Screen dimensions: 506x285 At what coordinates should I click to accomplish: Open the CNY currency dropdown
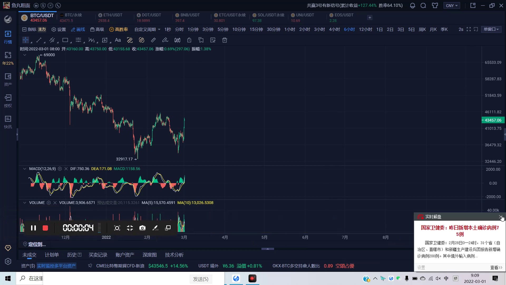451,6
